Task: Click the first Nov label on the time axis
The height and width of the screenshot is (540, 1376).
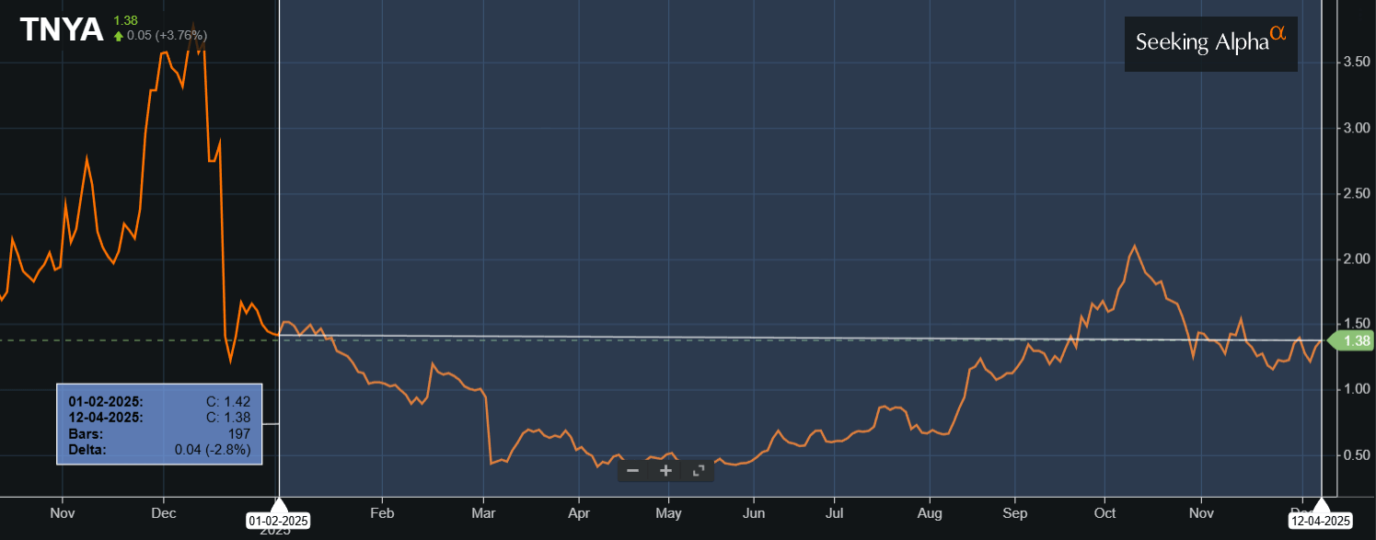Action: click(61, 511)
